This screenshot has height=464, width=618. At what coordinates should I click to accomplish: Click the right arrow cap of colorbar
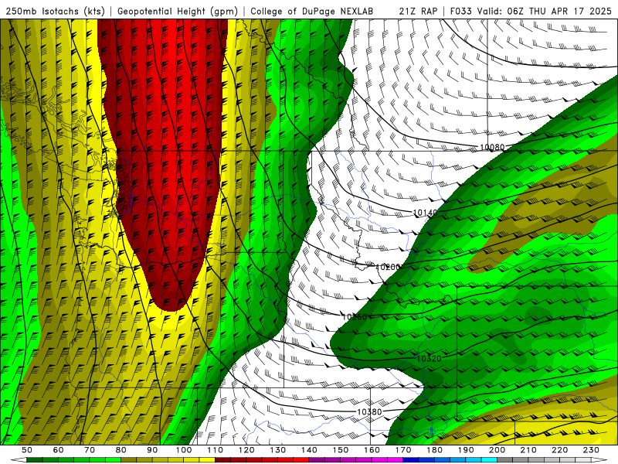pyautogui.click(x=599, y=460)
